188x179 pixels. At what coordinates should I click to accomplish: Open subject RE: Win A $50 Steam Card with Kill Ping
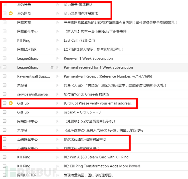pyautogui.click(x=96, y=157)
